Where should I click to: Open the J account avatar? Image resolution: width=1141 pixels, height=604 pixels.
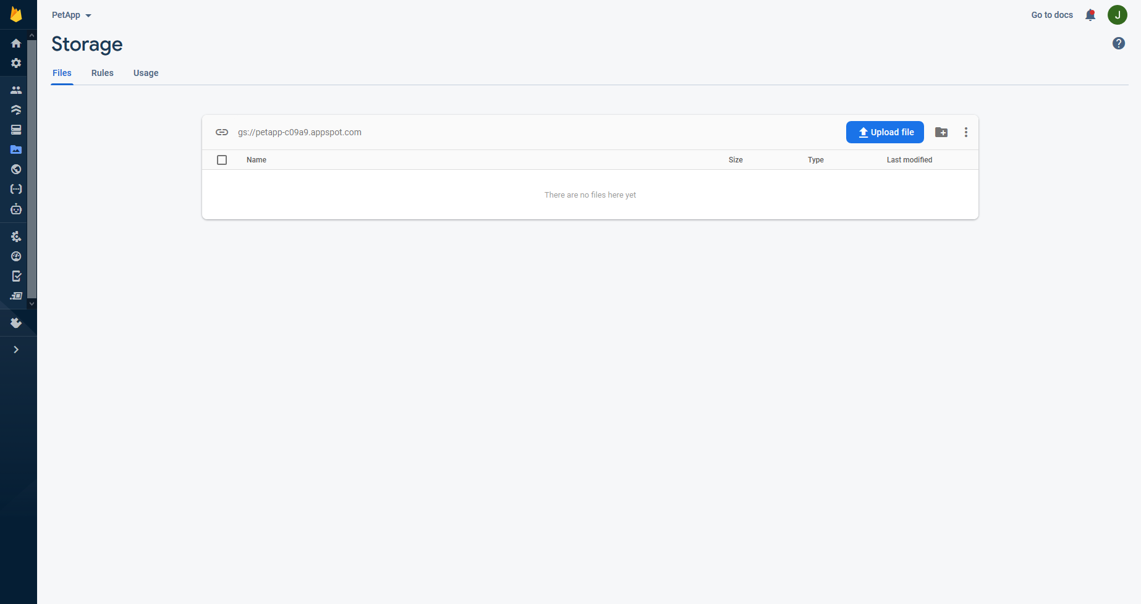(1117, 15)
